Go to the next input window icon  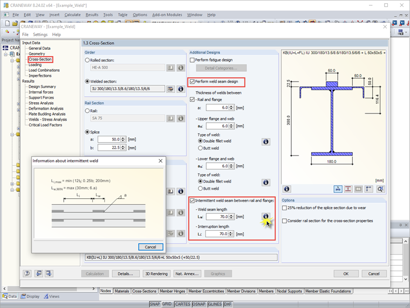(49, 273)
